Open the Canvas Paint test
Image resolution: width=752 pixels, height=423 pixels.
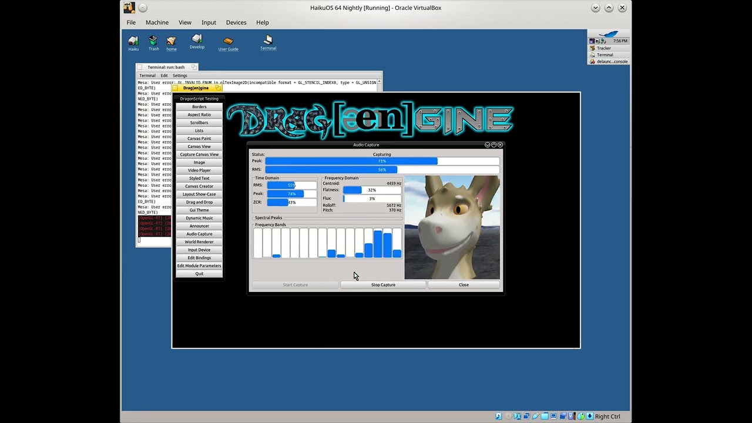(x=199, y=139)
